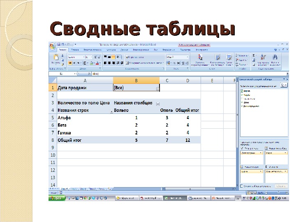Switch to the Insert ribbon tab
The image size is (296, 222).
(75, 50)
